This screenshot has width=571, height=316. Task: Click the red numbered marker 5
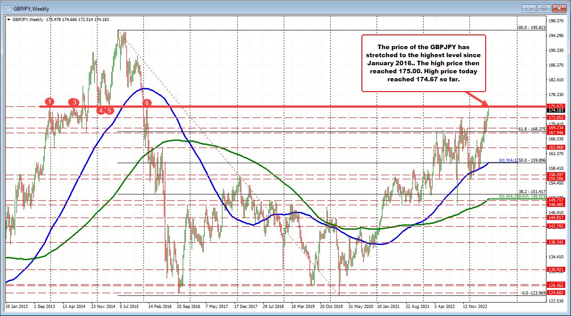109,110
